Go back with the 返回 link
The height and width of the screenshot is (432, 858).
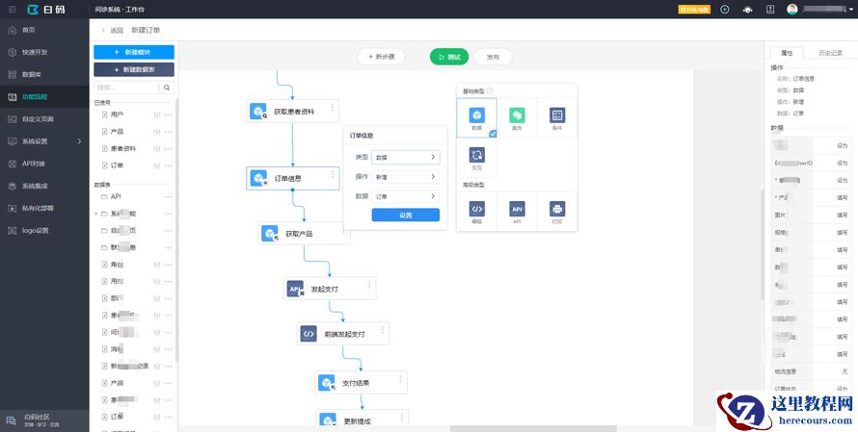pyautogui.click(x=112, y=30)
